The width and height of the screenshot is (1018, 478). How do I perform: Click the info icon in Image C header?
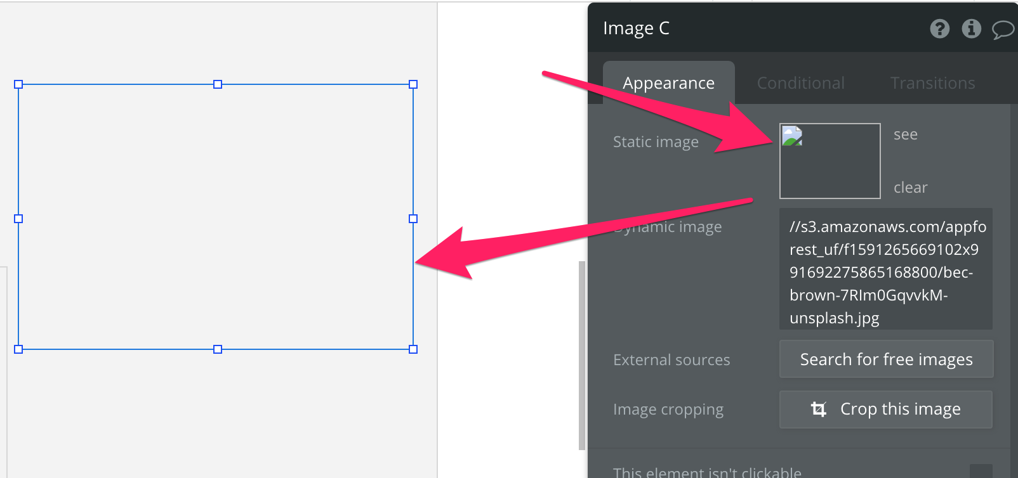(971, 29)
